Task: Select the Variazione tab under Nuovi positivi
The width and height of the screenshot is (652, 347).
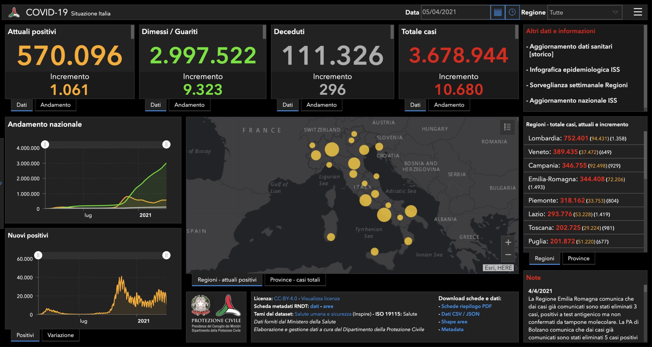Action: (60, 335)
